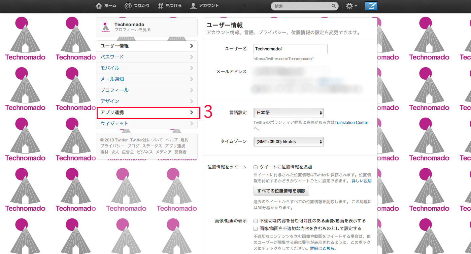
Task: Click the URL text https://twitter.com/Technomado1
Action: point(284,59)
